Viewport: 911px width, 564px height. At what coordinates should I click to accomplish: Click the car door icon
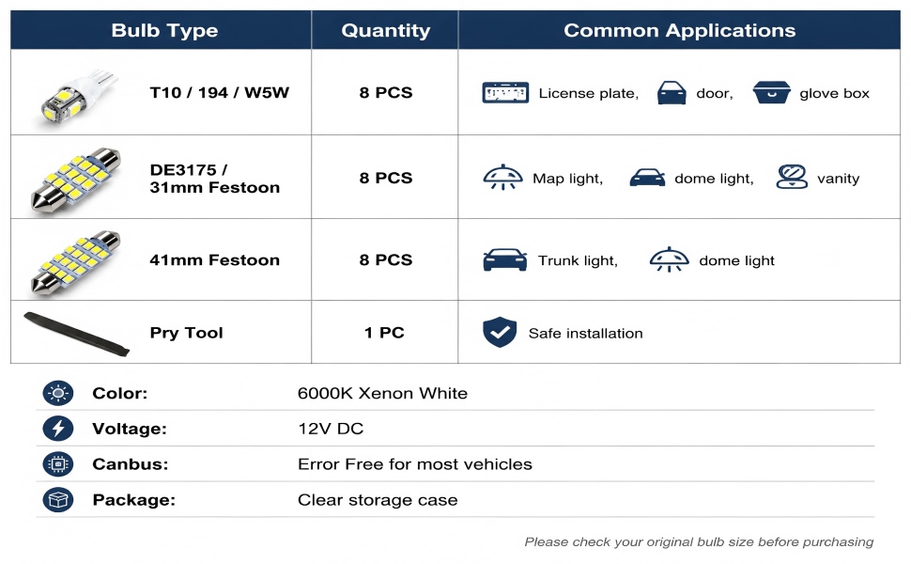click(672, 93)
